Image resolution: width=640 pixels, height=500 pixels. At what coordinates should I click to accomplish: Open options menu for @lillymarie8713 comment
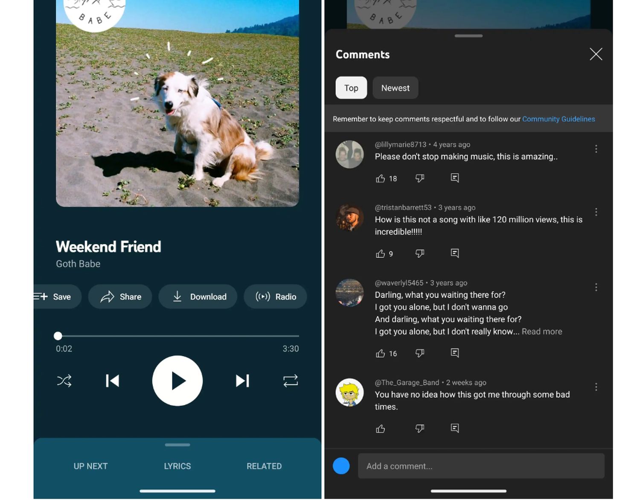(x=596, y=149)
